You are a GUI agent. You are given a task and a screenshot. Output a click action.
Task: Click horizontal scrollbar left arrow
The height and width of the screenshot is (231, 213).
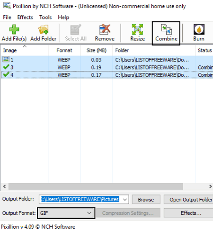[4, 187]
